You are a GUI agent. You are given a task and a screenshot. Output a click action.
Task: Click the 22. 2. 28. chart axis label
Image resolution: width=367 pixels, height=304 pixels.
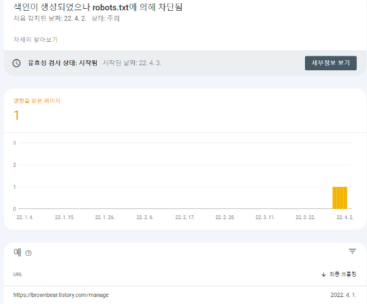pos(225,217)
